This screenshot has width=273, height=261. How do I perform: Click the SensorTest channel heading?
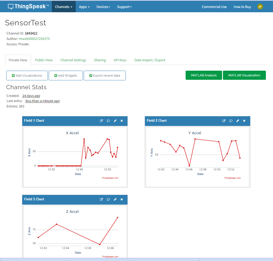click(x=25, y=23)
